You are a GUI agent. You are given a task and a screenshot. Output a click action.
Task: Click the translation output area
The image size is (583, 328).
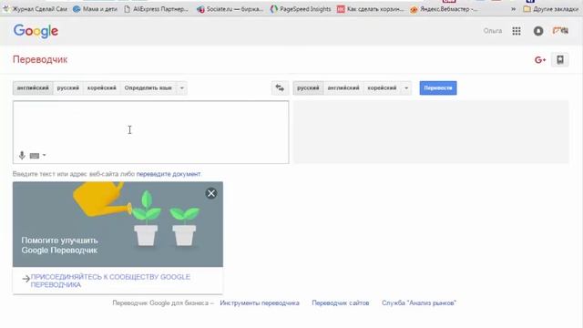coord(431,132)
